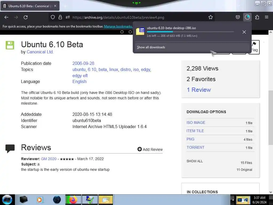This screenshot has width=273, height=205.
Task: Click the identifier value ubuntu610beta
Action: pyautogui.click(x=87, y=120)
